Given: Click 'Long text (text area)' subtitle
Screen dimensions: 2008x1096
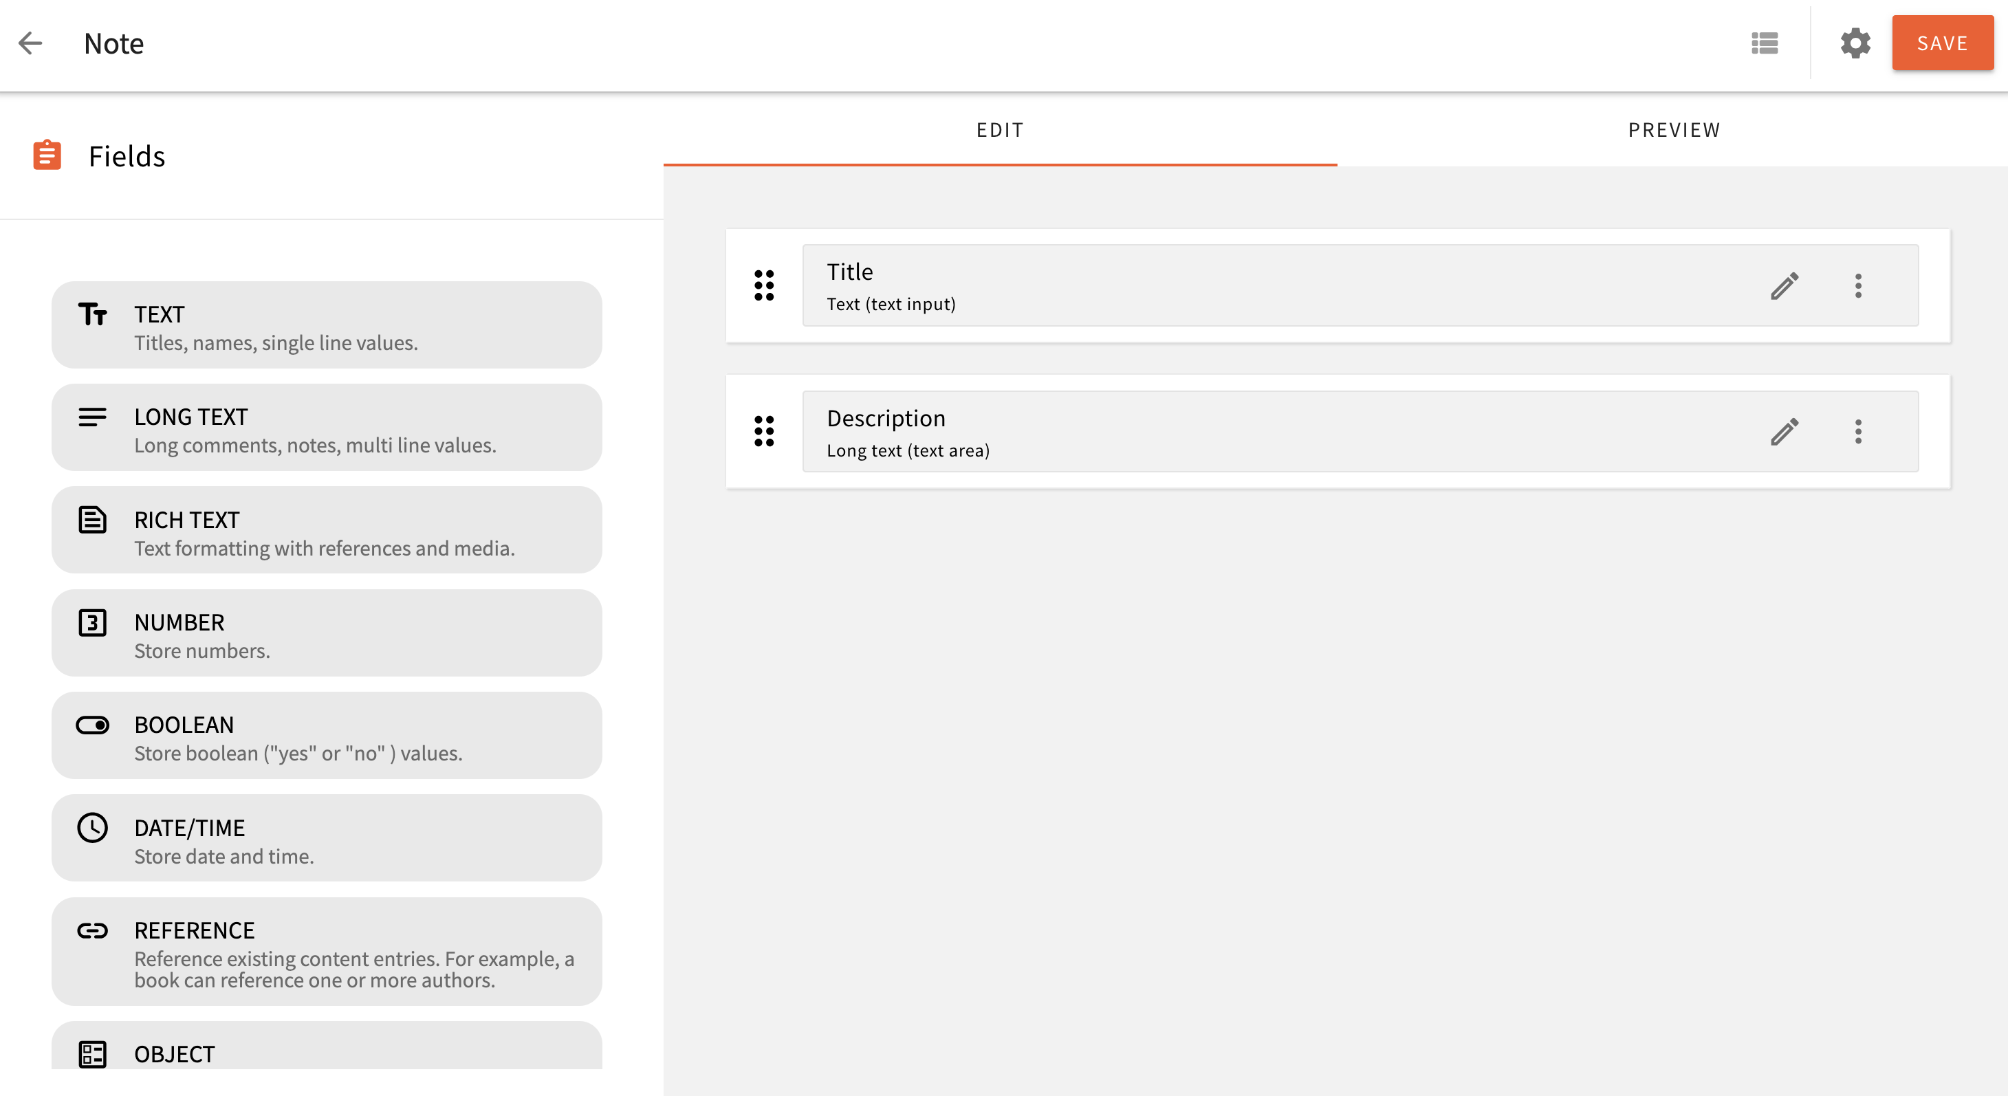Looking at the screenshot, I should pos(908,450).
